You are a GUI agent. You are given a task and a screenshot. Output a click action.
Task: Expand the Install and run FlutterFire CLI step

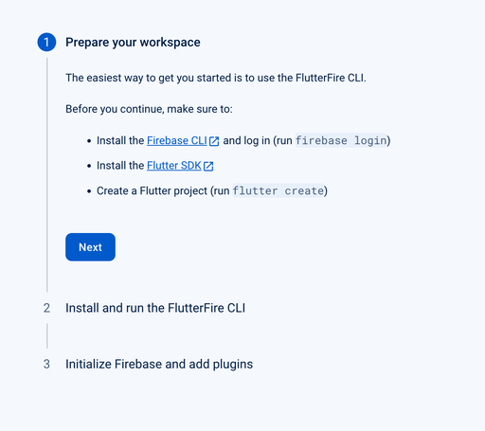coord(155,308)
